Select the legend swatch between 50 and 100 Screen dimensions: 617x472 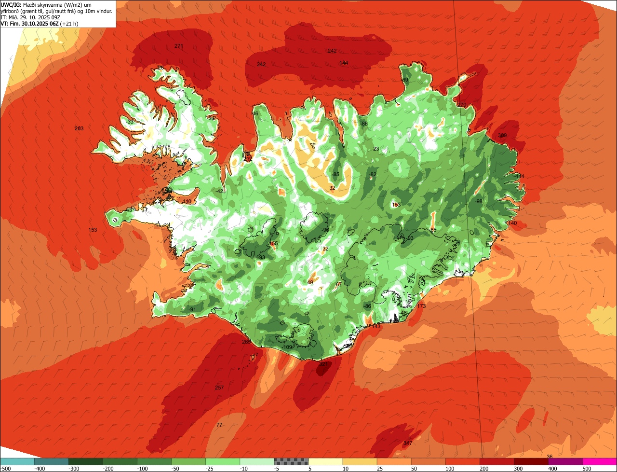click(x=428, y=461)
